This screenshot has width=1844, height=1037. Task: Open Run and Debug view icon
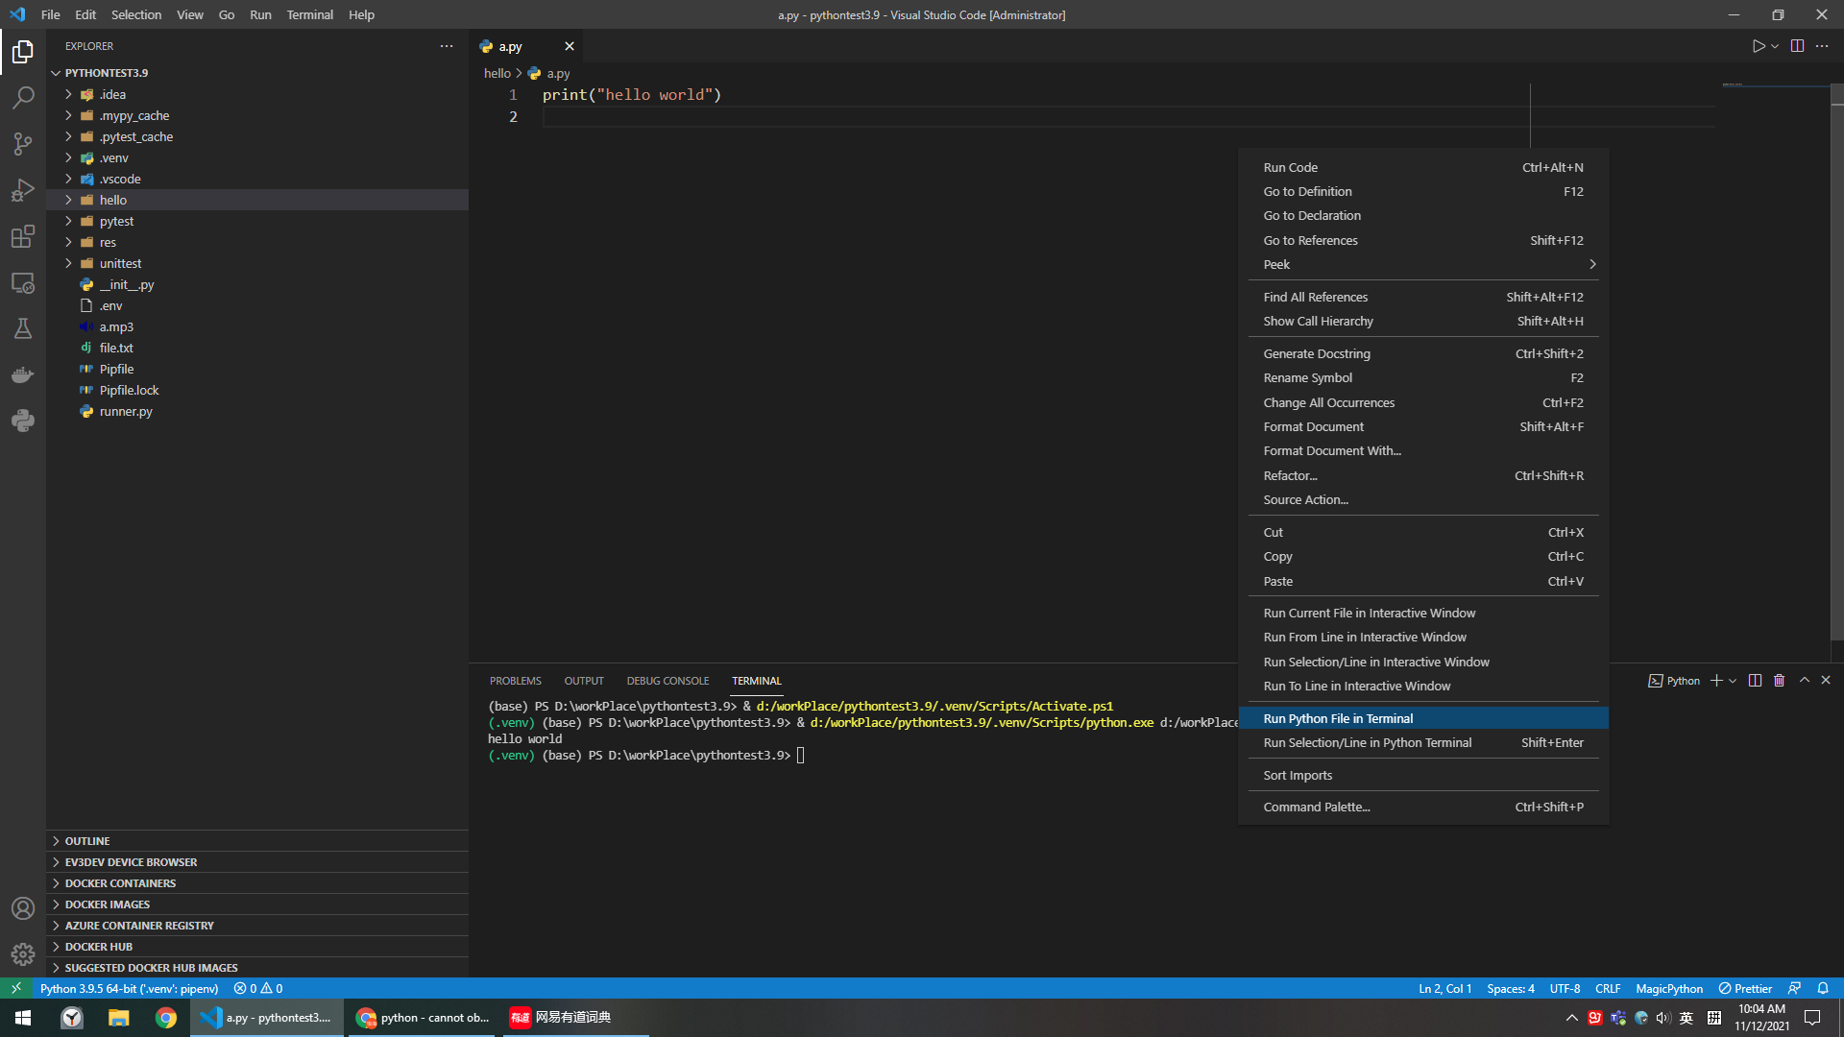coord(23,190)
